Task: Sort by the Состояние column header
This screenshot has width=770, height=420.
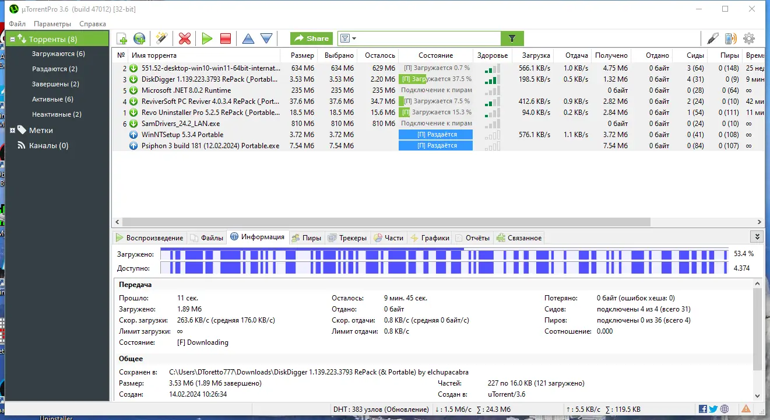Action: [435, 55]
